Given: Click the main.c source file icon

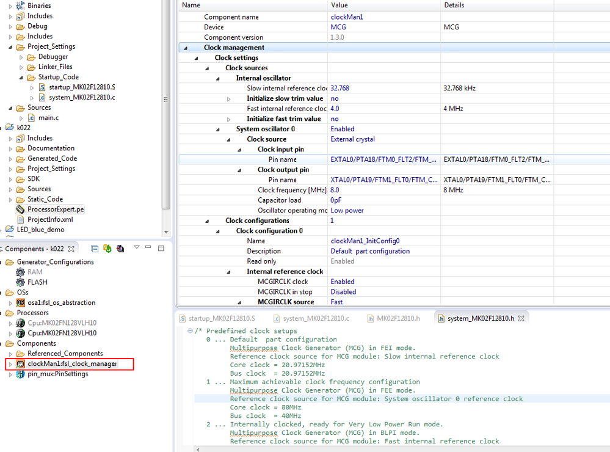Looking at the screenshot, I should click(31, 117).
